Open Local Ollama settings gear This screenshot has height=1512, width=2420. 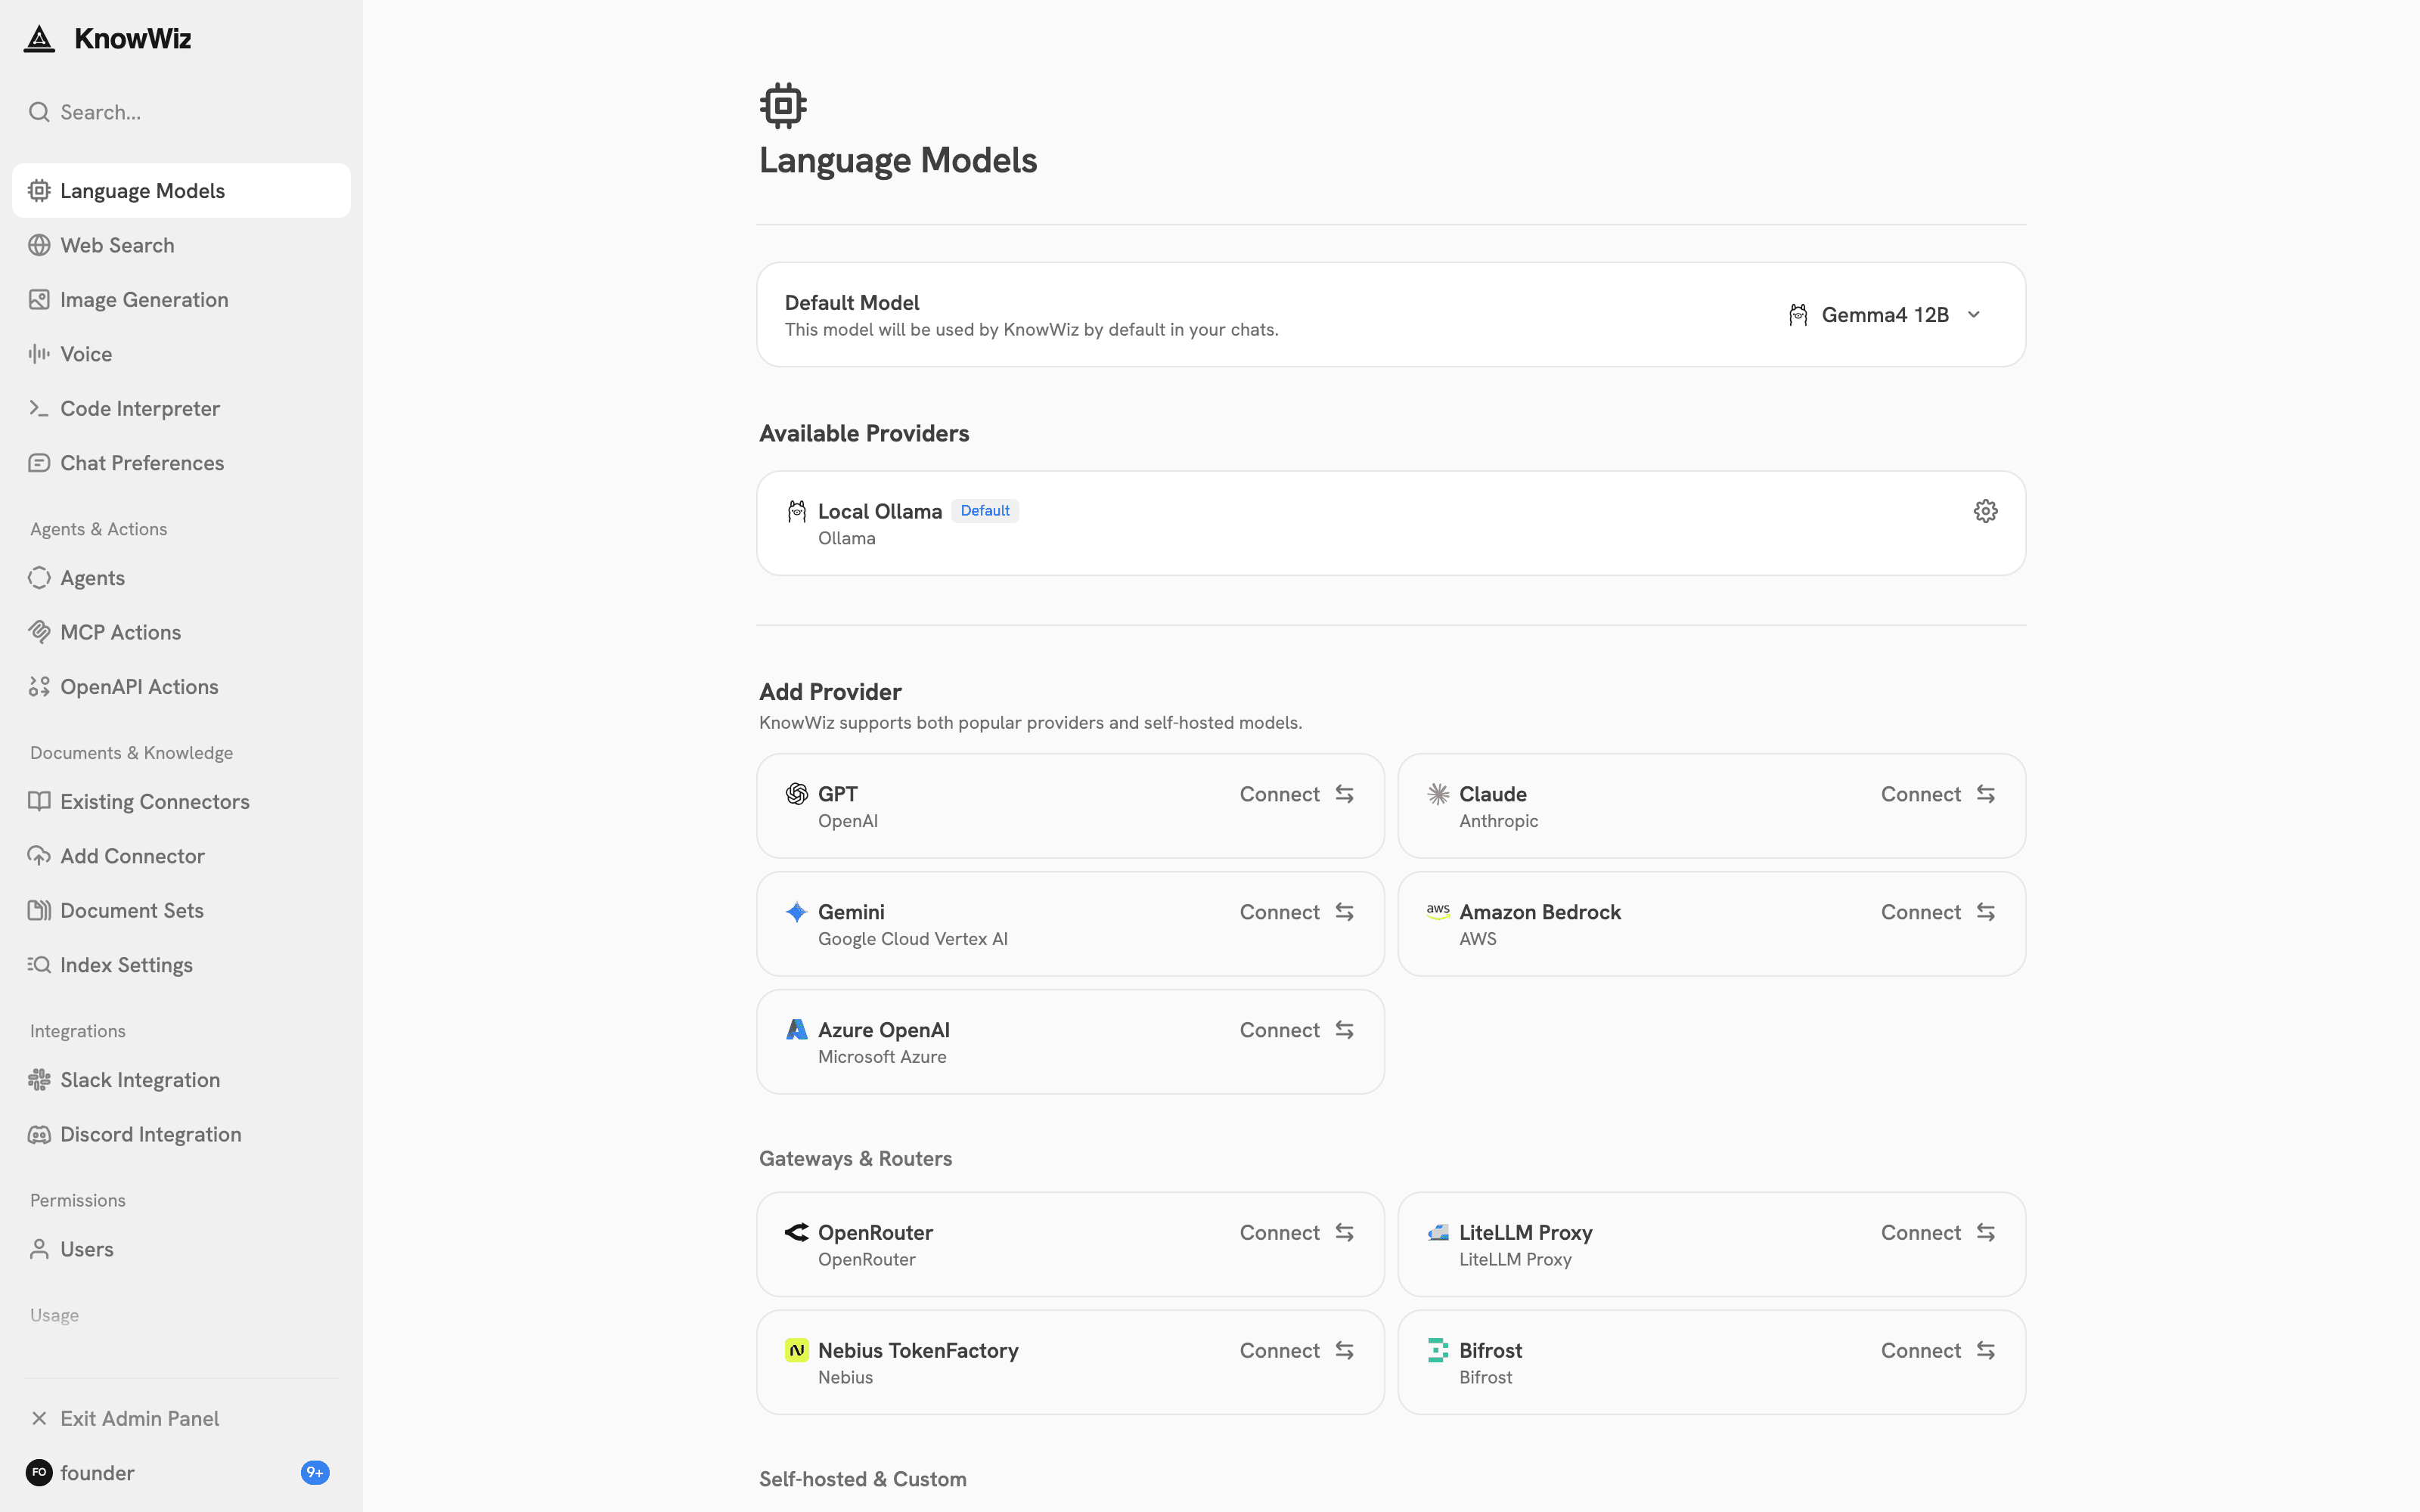1985,511
